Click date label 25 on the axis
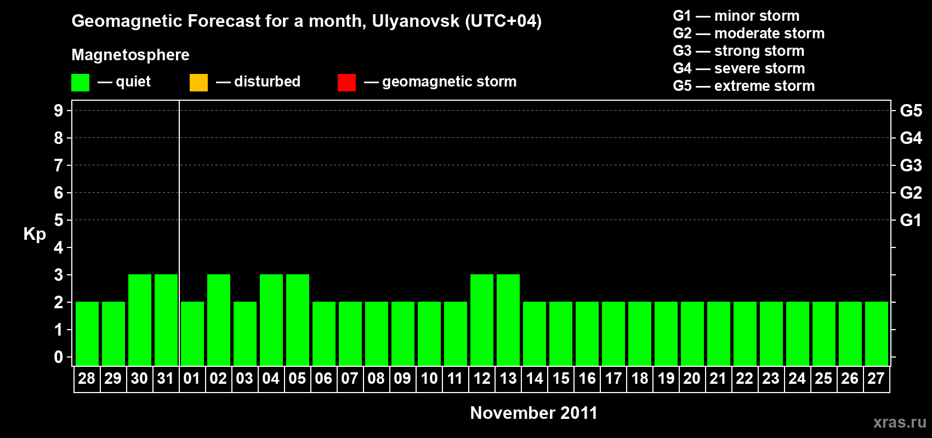Screen dimensions: 932x438 click(823, 379)
